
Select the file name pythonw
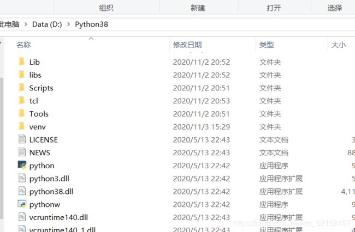(x=45, y=204)
